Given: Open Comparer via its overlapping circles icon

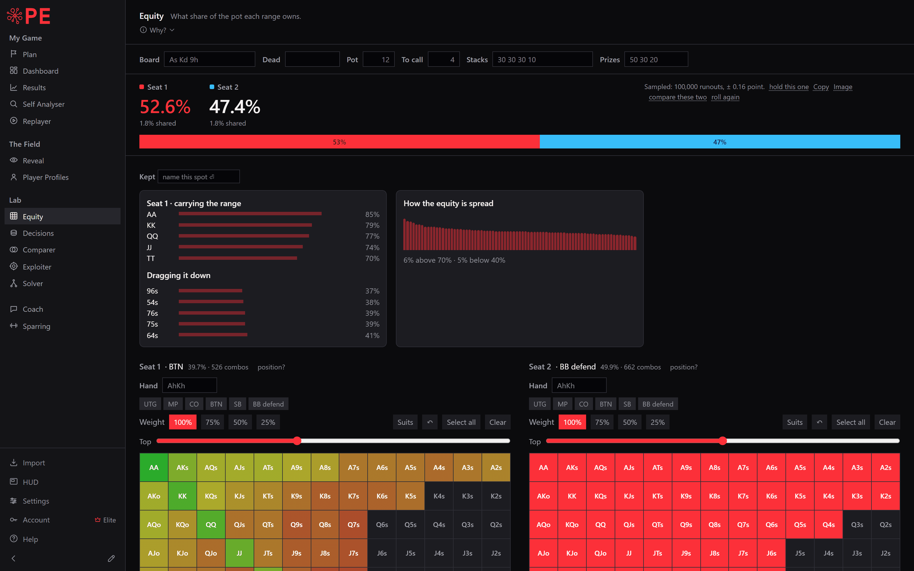Looking at the screenshot, I should 14,249.
